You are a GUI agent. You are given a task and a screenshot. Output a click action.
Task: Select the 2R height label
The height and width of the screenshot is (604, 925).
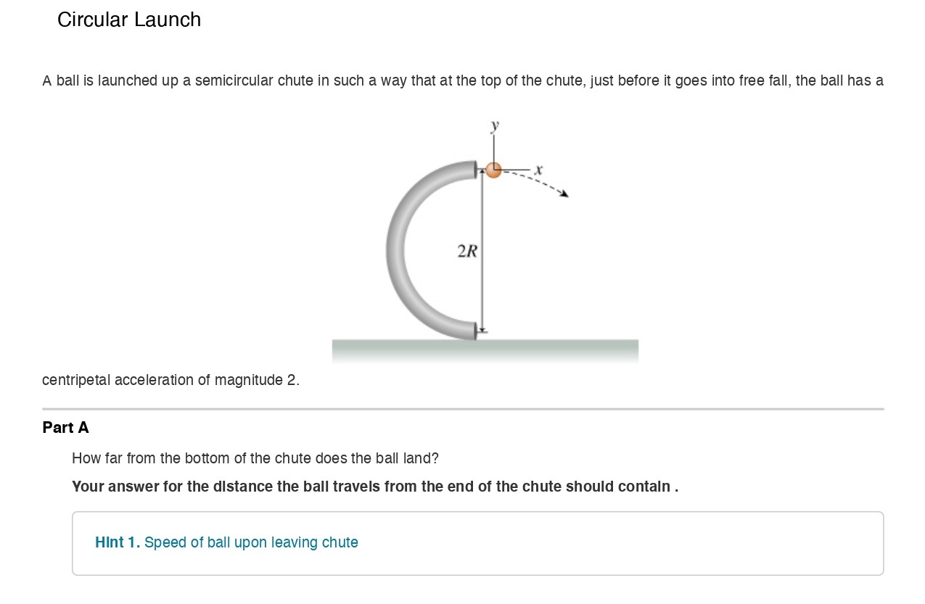(467, 252)
